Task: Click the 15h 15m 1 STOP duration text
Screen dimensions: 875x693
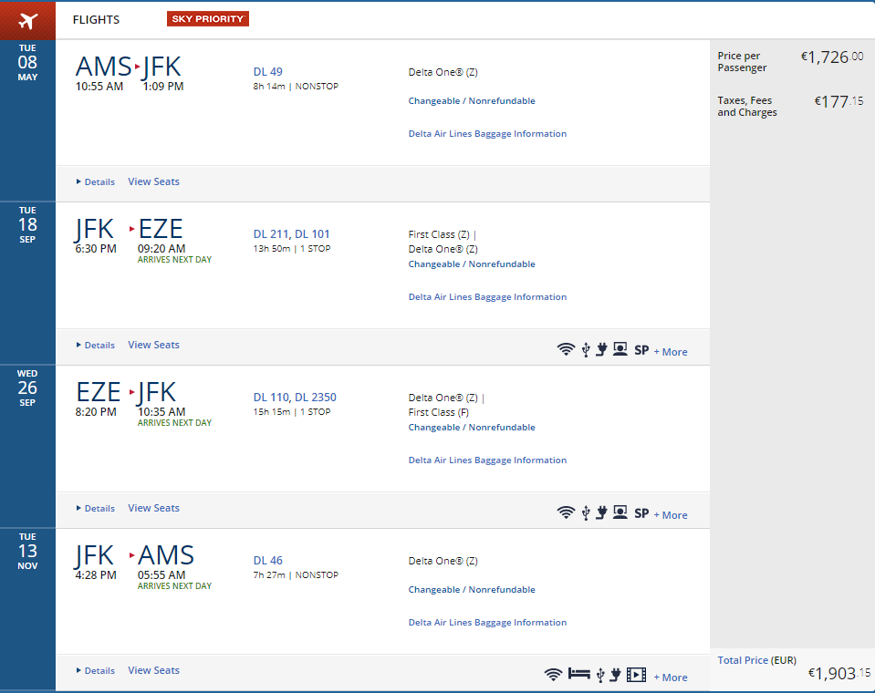Action: (x=292, y=412)
